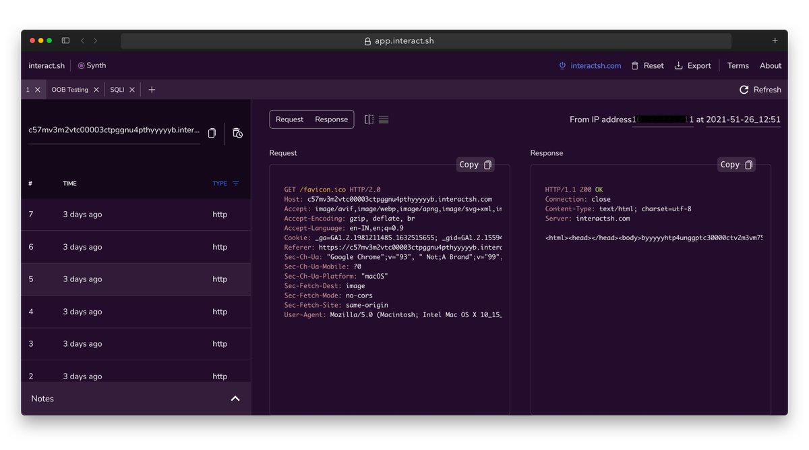Switch to the OOB Testing tab
The image size is (809, 450).
pyautogui.click(x=69, y=89)
